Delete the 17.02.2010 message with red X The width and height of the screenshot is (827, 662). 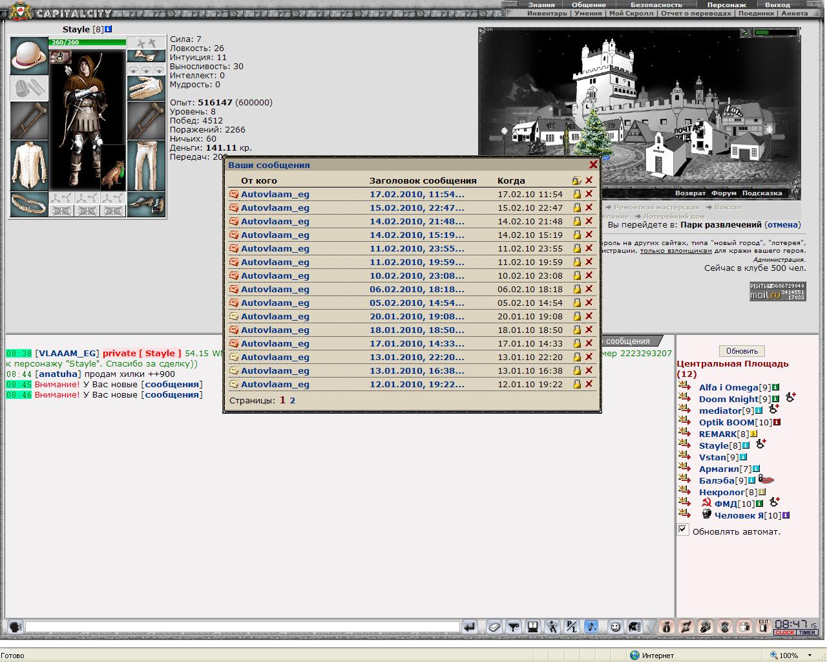(x=589, y=194)
